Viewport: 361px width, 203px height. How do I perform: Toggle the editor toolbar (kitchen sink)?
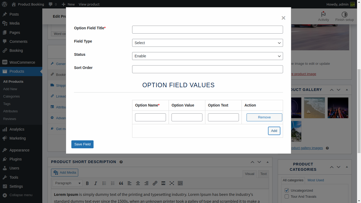(x=180, y=183)
